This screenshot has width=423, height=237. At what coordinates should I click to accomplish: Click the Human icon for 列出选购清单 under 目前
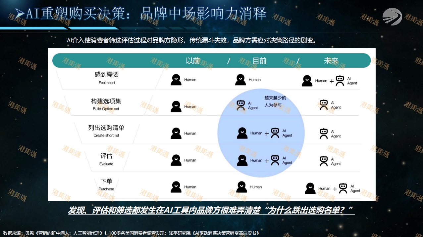click(x=242, y=133)
